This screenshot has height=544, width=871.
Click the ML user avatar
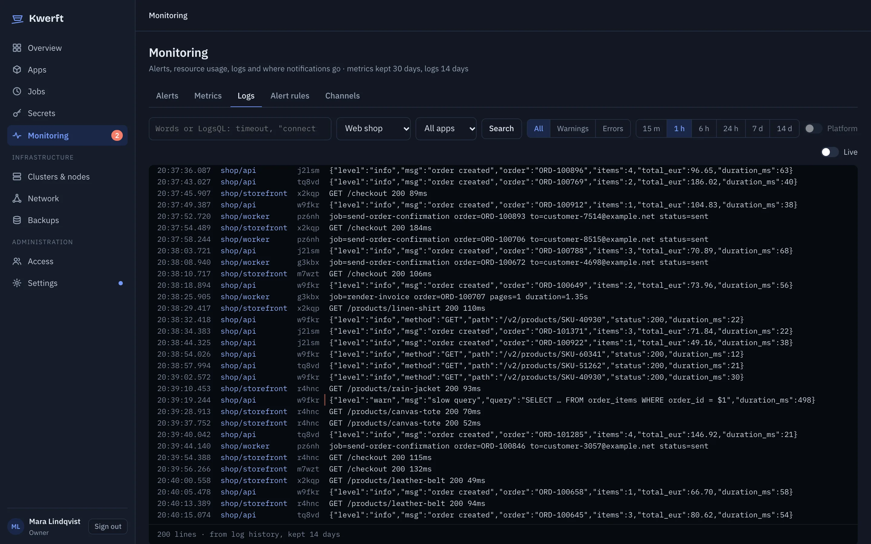pos(15,527)
